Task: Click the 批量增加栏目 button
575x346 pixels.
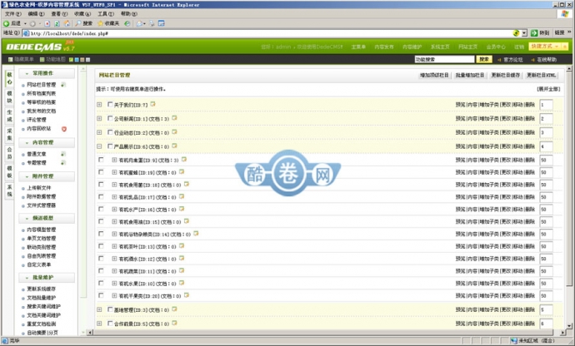Action: (470, 76)
